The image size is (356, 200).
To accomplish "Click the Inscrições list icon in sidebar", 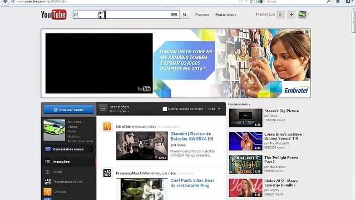I will point(47,162).
